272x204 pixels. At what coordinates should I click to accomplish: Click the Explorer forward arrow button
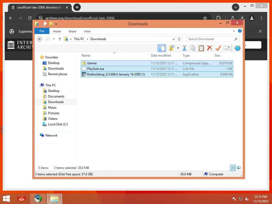click(47, 39)
